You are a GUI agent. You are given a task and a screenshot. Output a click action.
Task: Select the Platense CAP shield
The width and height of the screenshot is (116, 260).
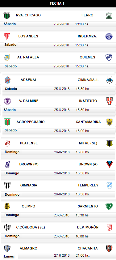(7, 143)
